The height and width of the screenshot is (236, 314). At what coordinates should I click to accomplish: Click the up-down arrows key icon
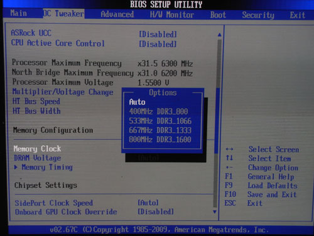(229, 158)
